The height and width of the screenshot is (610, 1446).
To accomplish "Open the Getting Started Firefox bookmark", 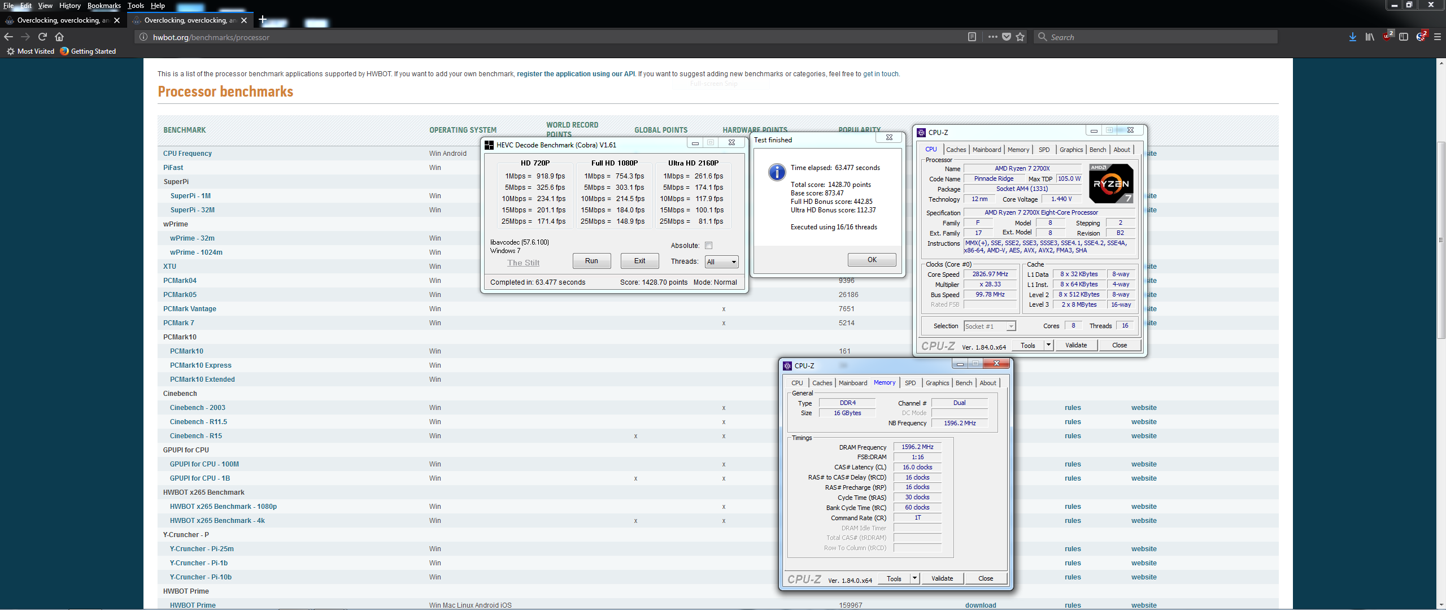I will pos(88,51).
